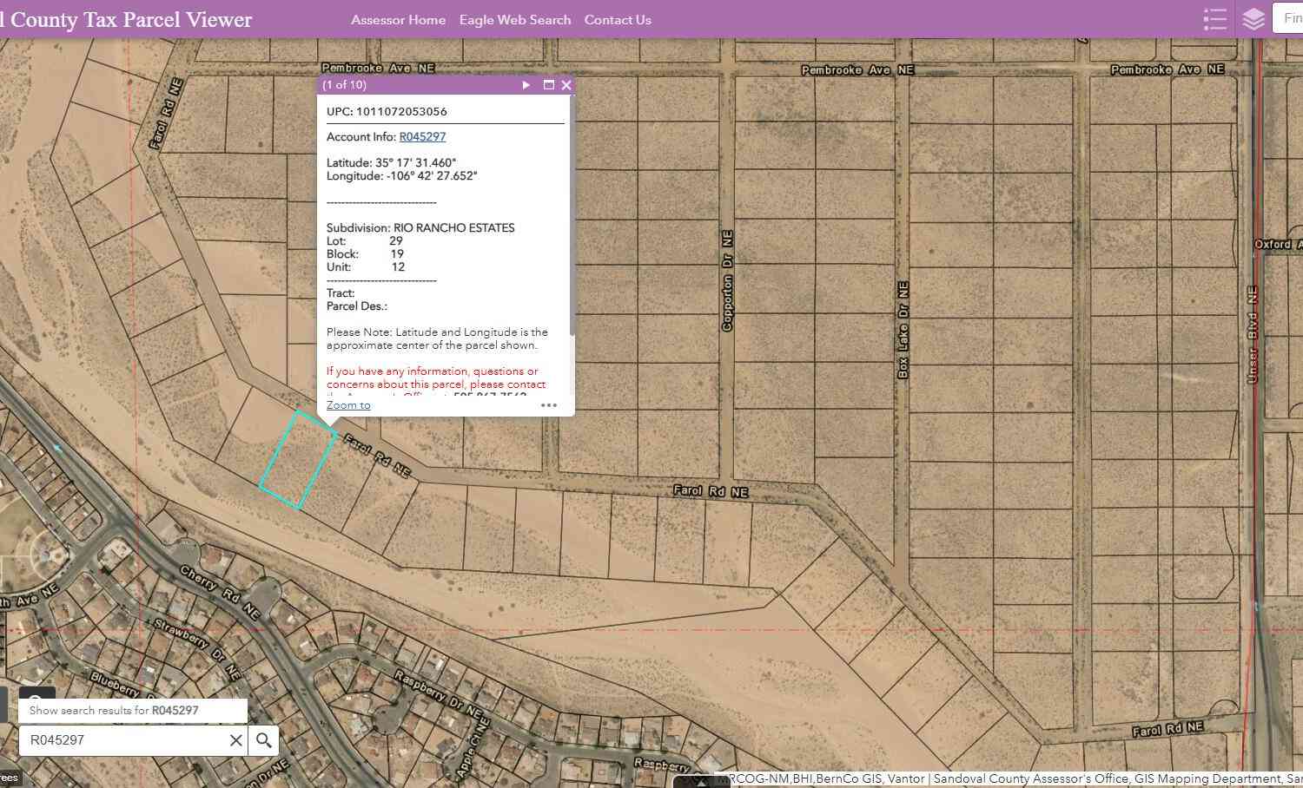1303x788 pixels.
Task: Click the Raspberry Dr NE street label
Action: pyautogui.click(x=439, y=695)
